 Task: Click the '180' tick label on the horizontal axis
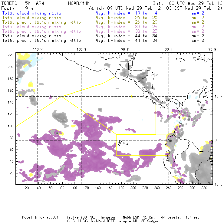pyautogui.click(x=121, y=188)
